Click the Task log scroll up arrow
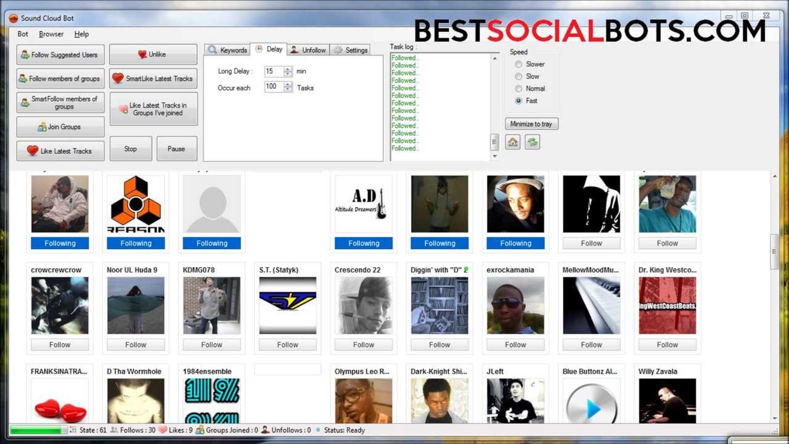789x444 pixels. 494,59
